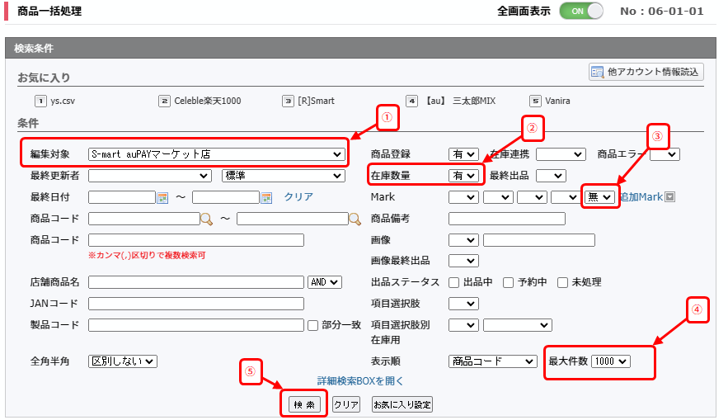The height and width of the screenshot is (420, 728).
Task: Click the calendar icon for start date
Action: click(x=162, y=197)
